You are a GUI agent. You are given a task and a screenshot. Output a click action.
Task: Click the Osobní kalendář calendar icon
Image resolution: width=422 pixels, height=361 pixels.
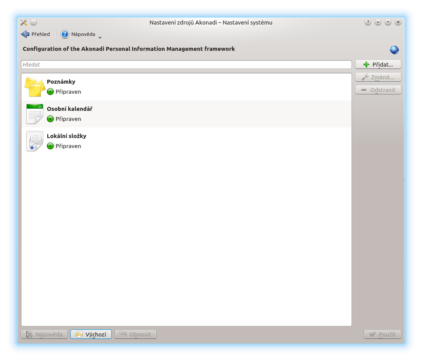pyautogui.click(x=35, y=114)
